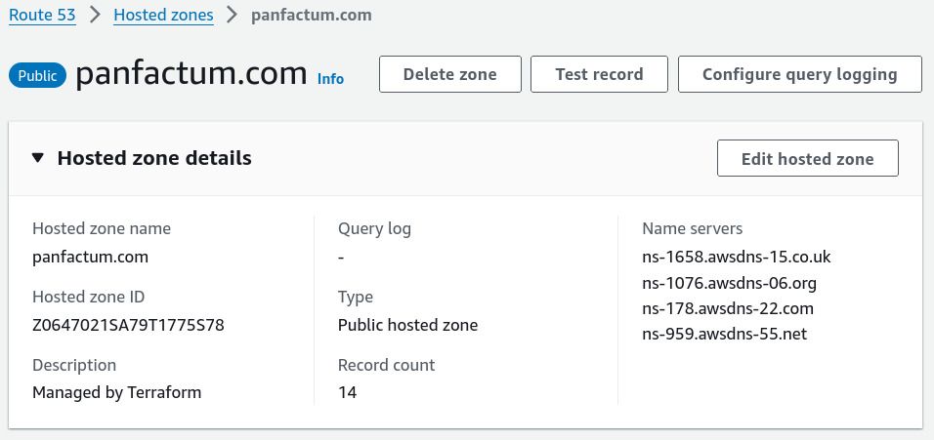Screen dimensions: 934x440
Task: Click the Description label
Action: [74, 365]
